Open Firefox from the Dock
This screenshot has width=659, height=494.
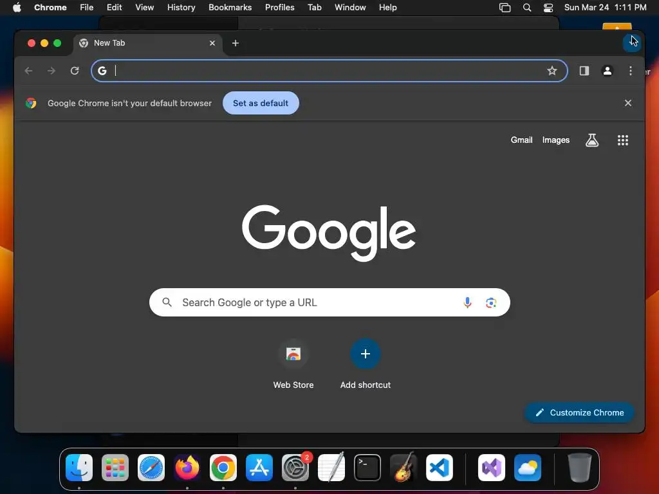tap(187, 468)
